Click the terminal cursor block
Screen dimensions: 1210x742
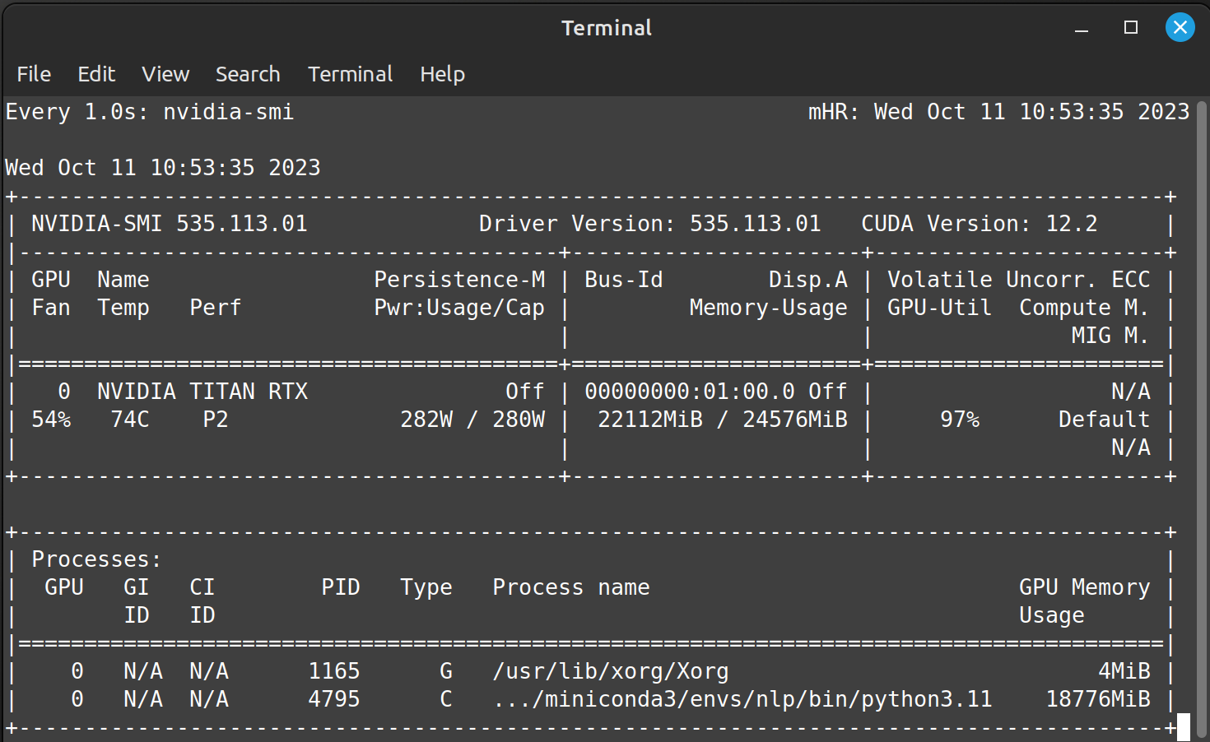(x=1184, y=727)
